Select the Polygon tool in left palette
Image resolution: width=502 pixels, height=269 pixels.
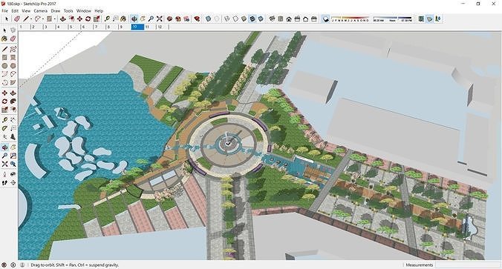(x=13, y=66)
